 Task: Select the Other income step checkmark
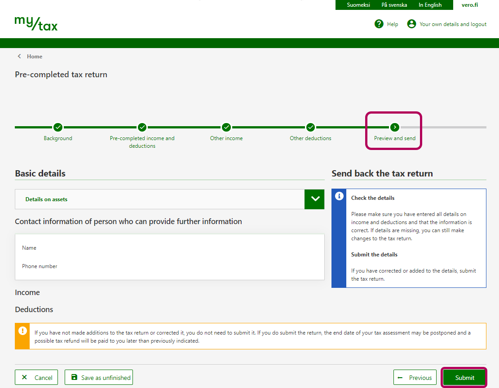click(x=226, y=127)
